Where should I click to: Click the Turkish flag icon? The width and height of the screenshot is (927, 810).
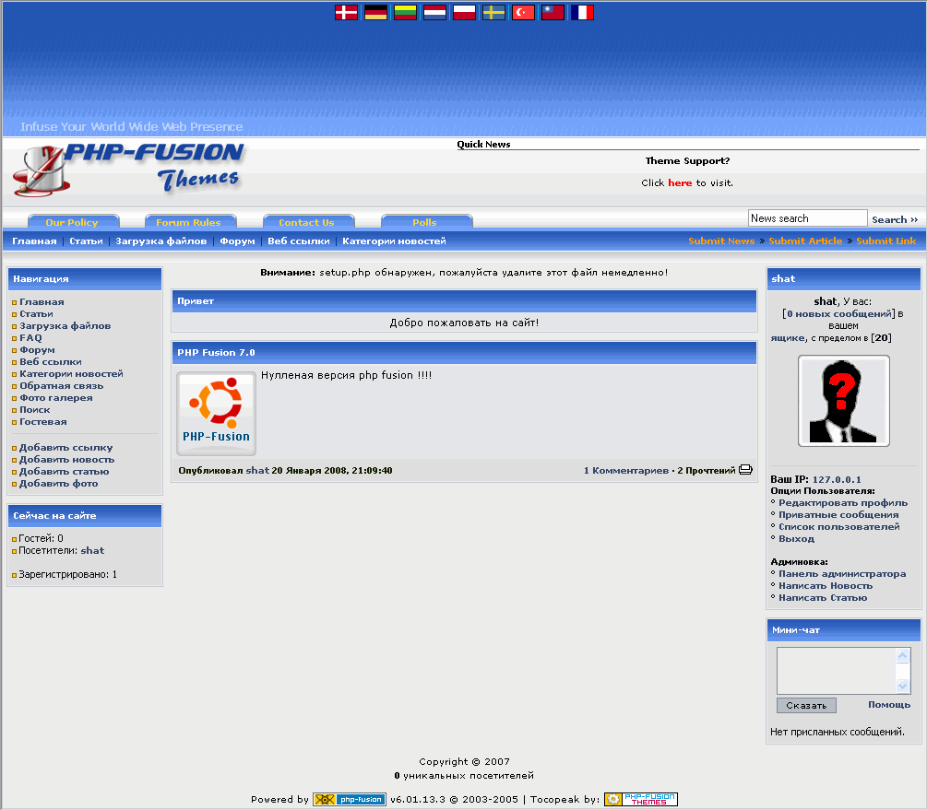coord(523,12)
